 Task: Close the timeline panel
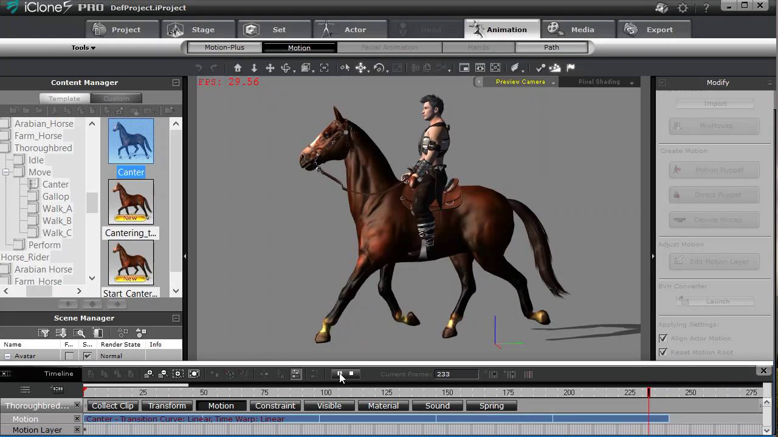click(x=764, y=371)
